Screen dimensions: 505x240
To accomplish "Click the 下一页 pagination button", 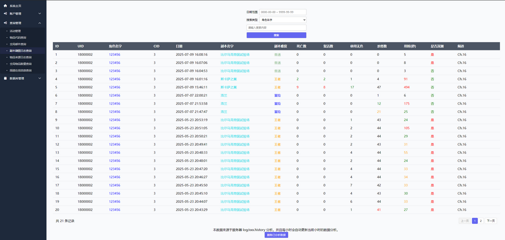I will point(490,221).
